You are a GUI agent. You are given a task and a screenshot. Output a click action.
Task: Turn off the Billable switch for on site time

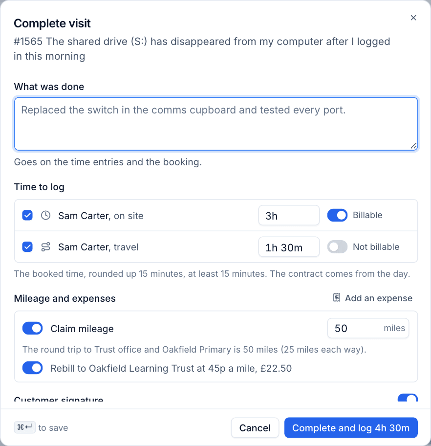tap(337, 215)
